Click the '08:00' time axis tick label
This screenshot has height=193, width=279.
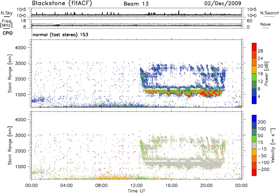click(101, 186)
